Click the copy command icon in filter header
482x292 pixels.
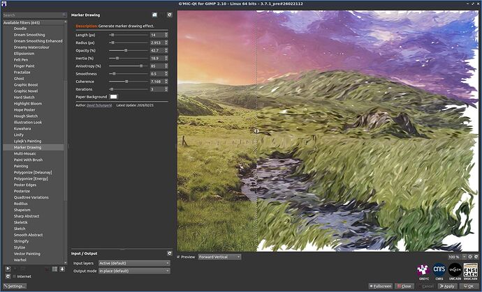click(x=154, y=14)
